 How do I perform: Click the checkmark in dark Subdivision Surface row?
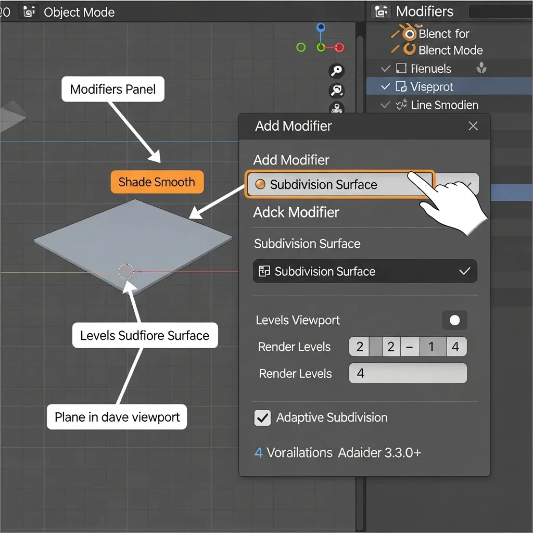tap(464, 271)
